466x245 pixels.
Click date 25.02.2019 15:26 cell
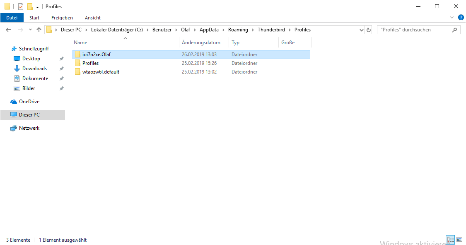click(199, 63)
